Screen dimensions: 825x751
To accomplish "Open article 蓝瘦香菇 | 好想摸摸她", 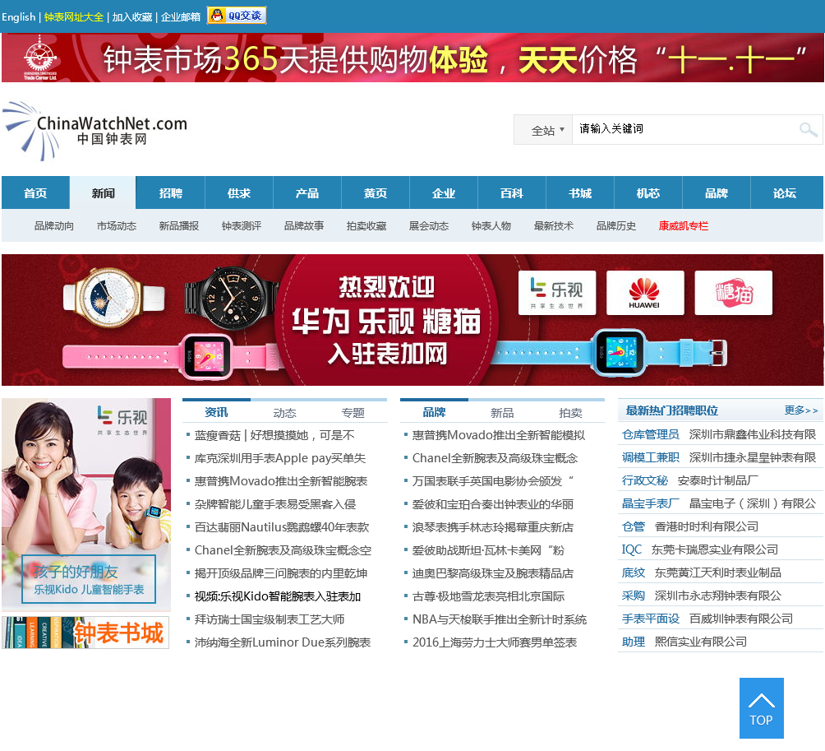I will click(x=274, y=435).
